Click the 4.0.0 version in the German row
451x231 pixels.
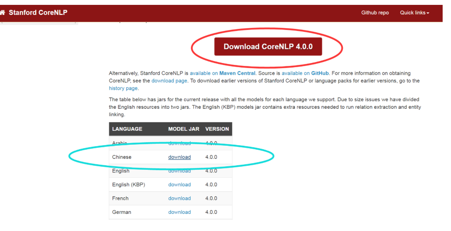(211, 212)
